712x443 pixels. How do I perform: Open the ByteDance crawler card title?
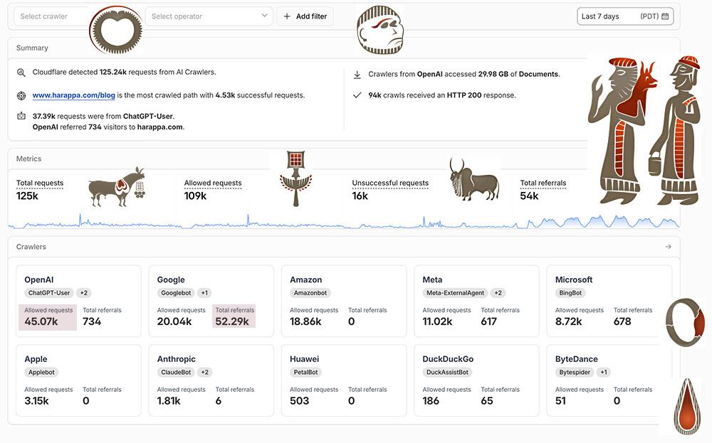(x=576, y=359)
